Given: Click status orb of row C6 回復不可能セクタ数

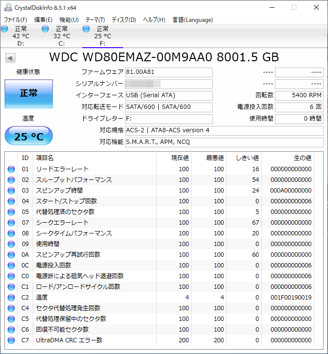Looking at the screenshot, I should (11, 330).
